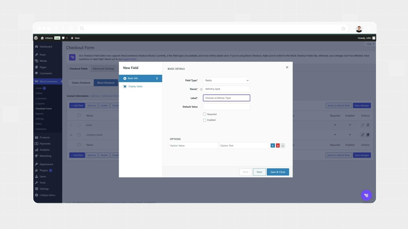
Task: Click the Label input field
Action: tap(227, 98)
